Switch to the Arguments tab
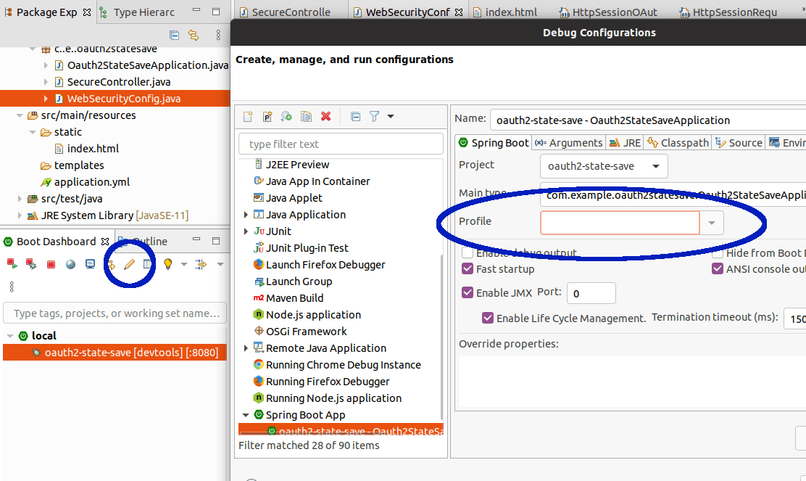The height and width of the screenshot is (481, 806). click(568, 142)
